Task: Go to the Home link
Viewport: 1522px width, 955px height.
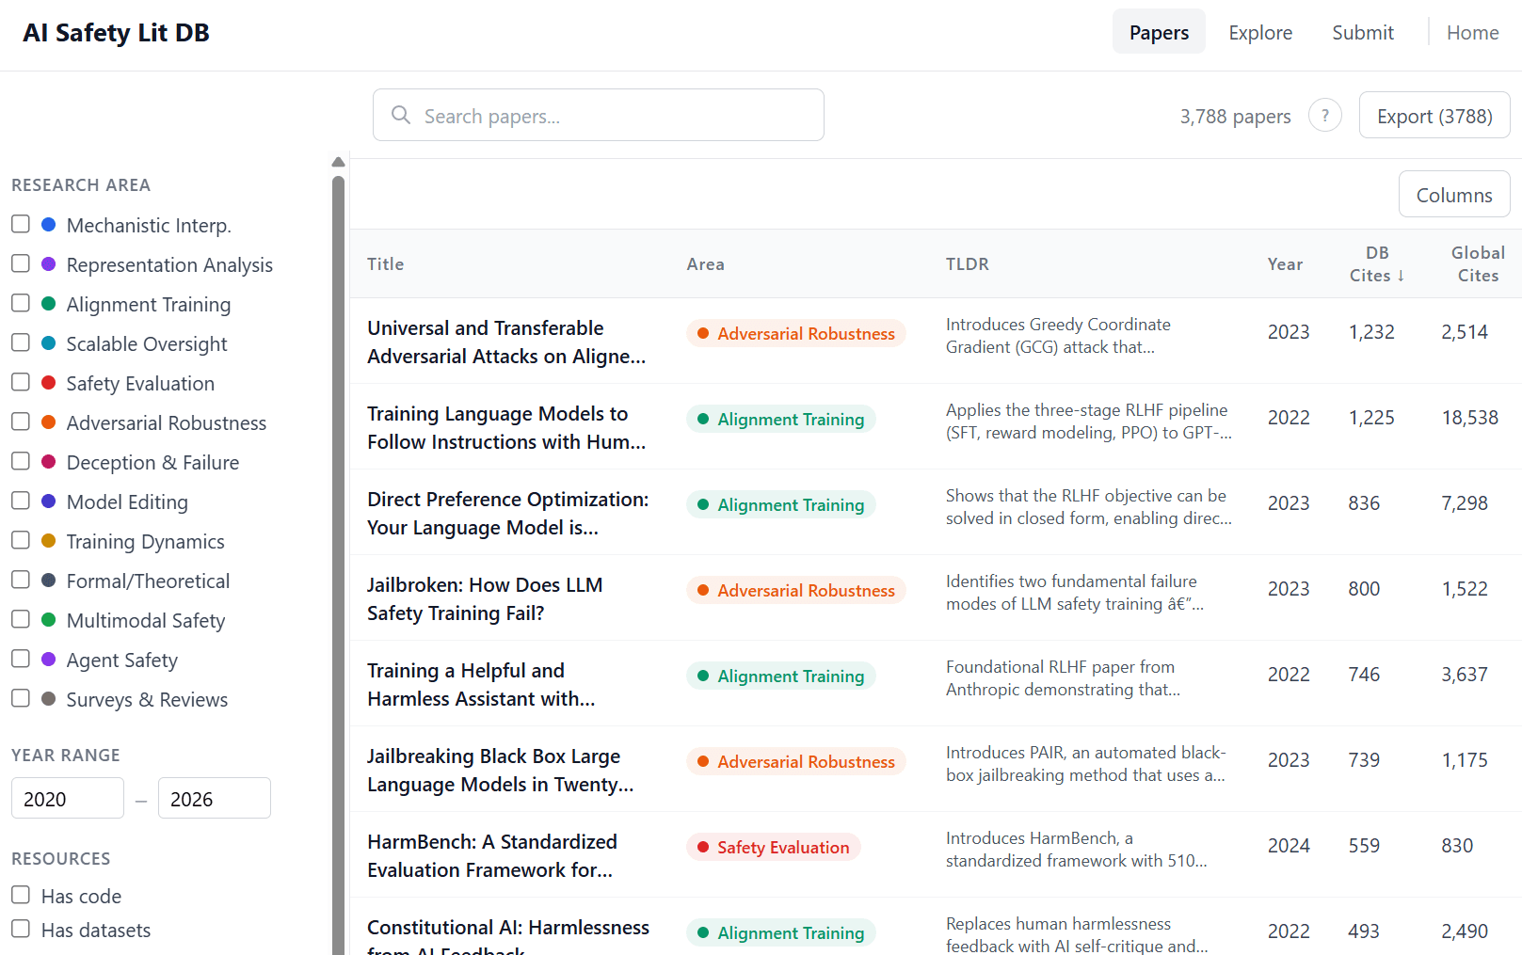Action: click(x=1472, y=33)
